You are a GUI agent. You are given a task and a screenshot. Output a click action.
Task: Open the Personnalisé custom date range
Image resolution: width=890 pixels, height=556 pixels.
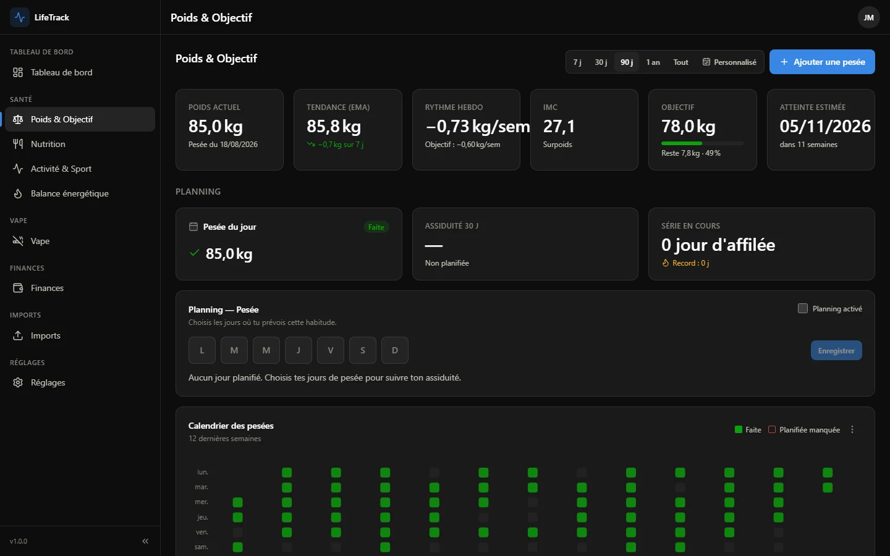click(x=729, y=62)
